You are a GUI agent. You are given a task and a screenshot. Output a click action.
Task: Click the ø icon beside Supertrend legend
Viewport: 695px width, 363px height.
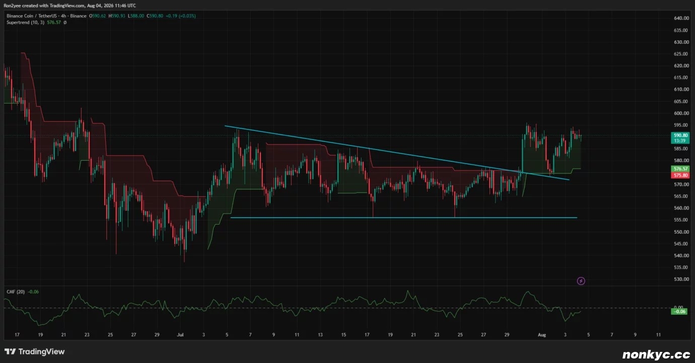point(65,23)
